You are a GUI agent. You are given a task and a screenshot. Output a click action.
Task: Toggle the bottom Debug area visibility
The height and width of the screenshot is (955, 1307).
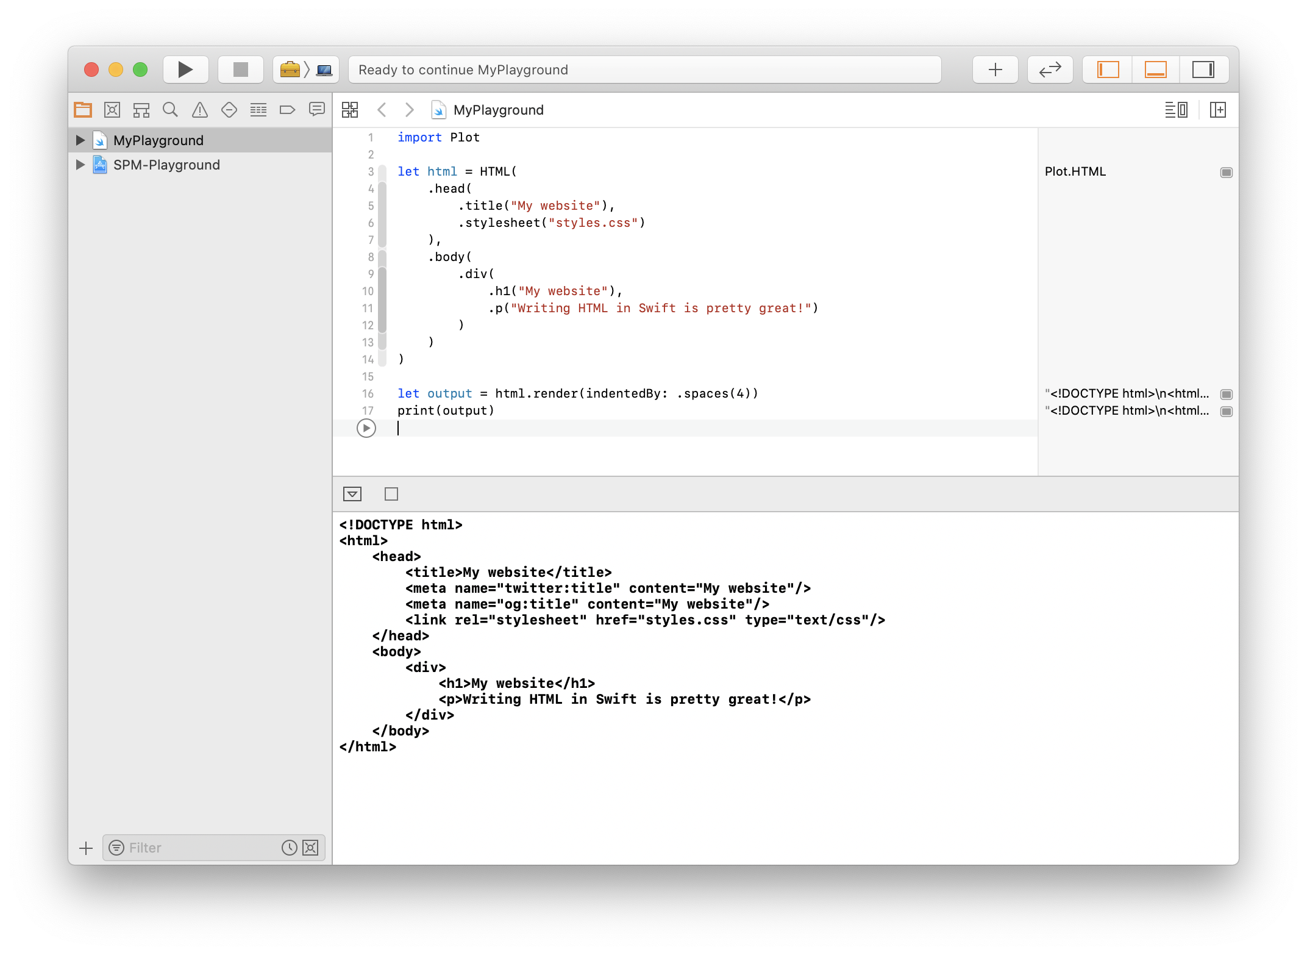1156,70
